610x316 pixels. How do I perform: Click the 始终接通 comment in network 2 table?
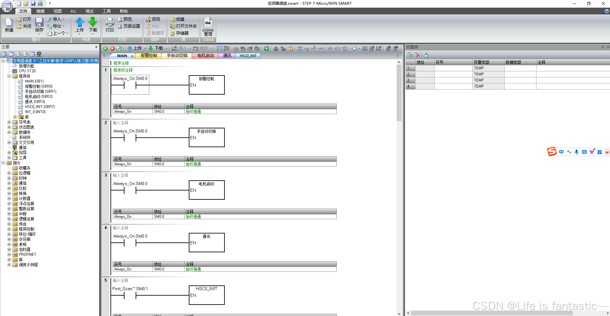pyautogui.click(x=193, y=164)
